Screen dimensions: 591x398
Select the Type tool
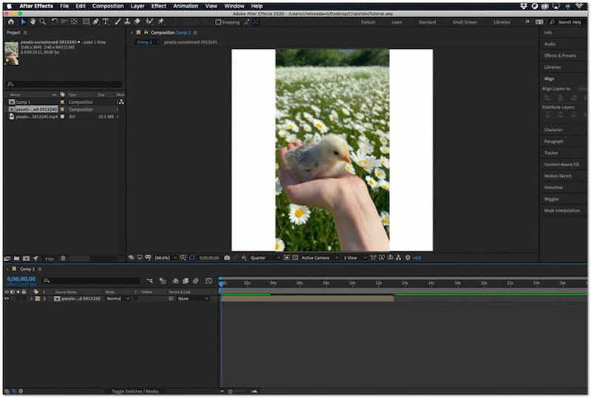coord(105,21)
